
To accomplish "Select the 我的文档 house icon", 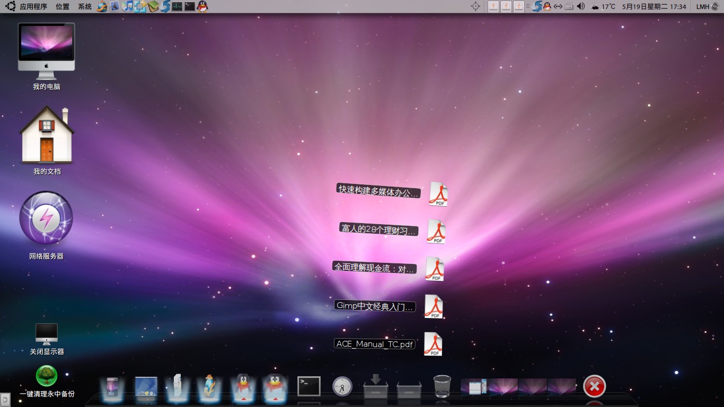I will click(47, 140).
